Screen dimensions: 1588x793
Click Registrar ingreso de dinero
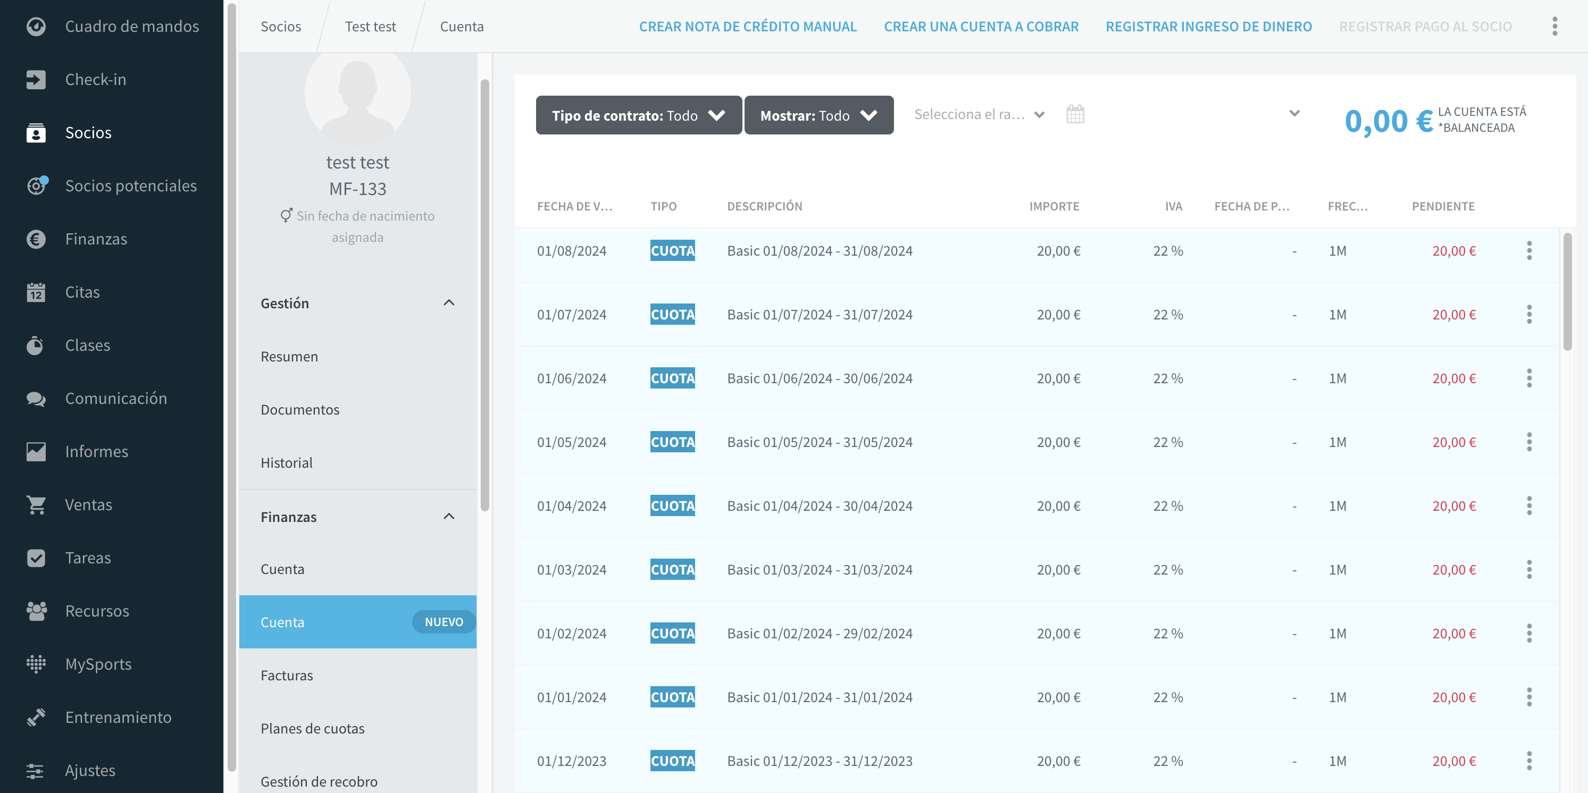[x=1209, y=27]
